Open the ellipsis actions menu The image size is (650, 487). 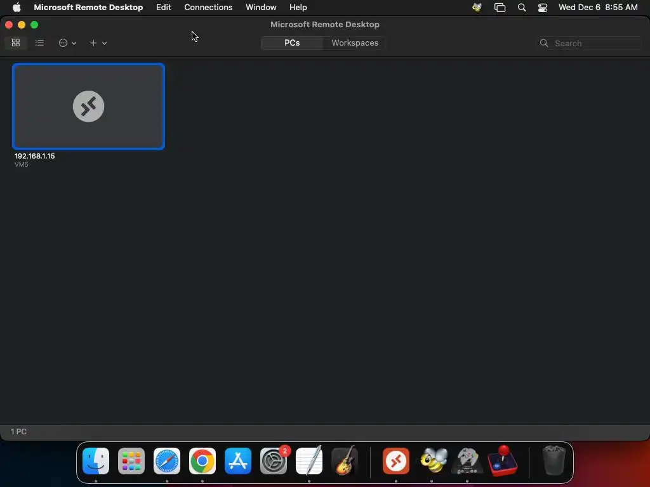tap(67, 43)
